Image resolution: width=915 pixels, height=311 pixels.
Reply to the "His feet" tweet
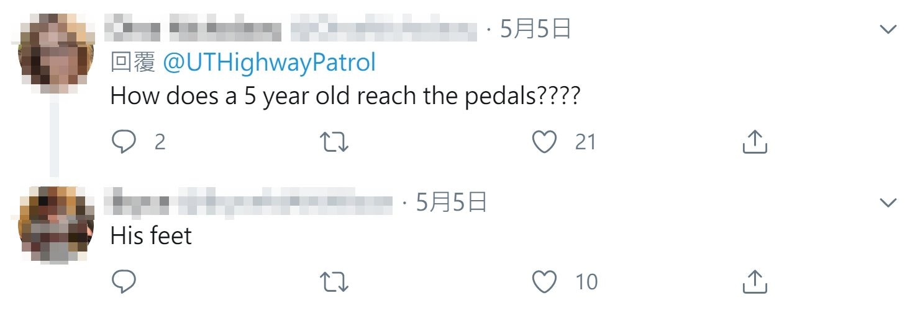124,283
